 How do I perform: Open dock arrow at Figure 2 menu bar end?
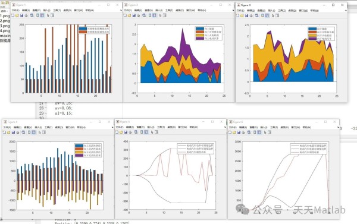(x=233, y=11)
